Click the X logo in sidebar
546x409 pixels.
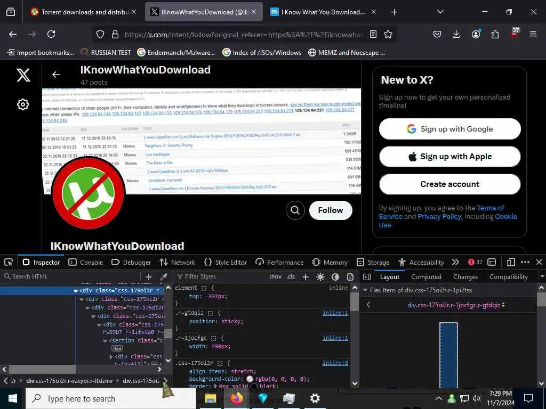[23, 75]
